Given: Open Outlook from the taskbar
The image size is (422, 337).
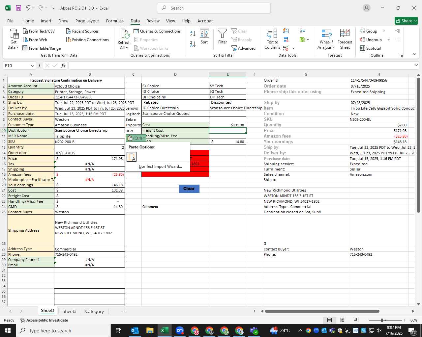Looking at the screenshot, I should click(x=135, y=330).
